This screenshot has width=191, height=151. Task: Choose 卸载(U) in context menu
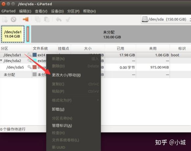pyautogui.click(x=74, y=109)
